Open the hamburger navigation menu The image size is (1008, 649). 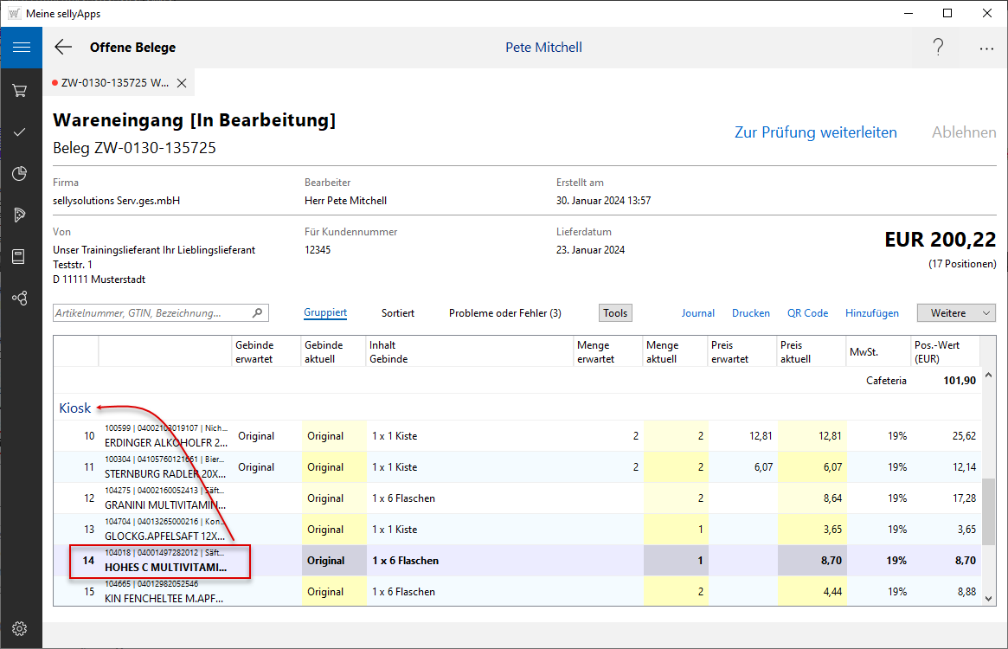[x=21, y=47]
